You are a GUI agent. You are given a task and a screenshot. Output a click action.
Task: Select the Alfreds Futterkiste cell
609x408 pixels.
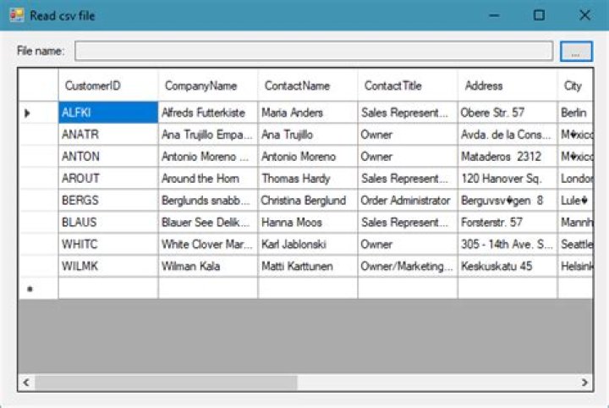(x=208, y=113)
